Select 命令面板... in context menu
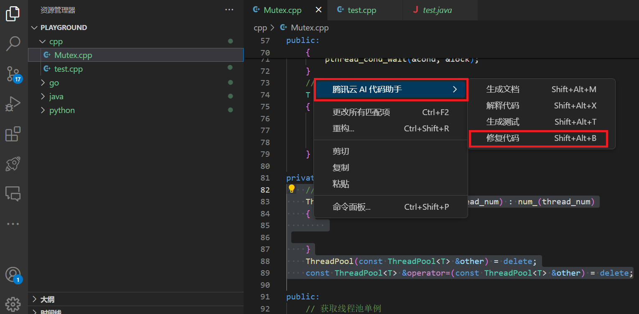 pyautogui.click(x=391, y=207)
